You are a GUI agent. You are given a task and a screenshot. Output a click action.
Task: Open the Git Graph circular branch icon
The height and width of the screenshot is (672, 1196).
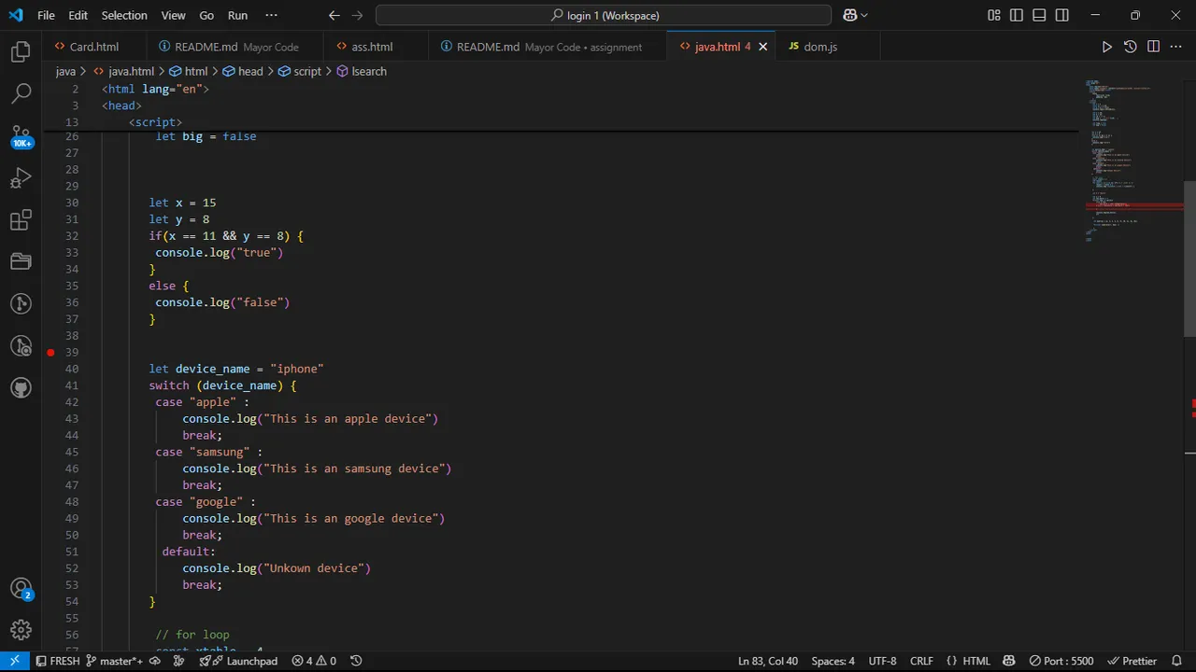tap(21, 303)
